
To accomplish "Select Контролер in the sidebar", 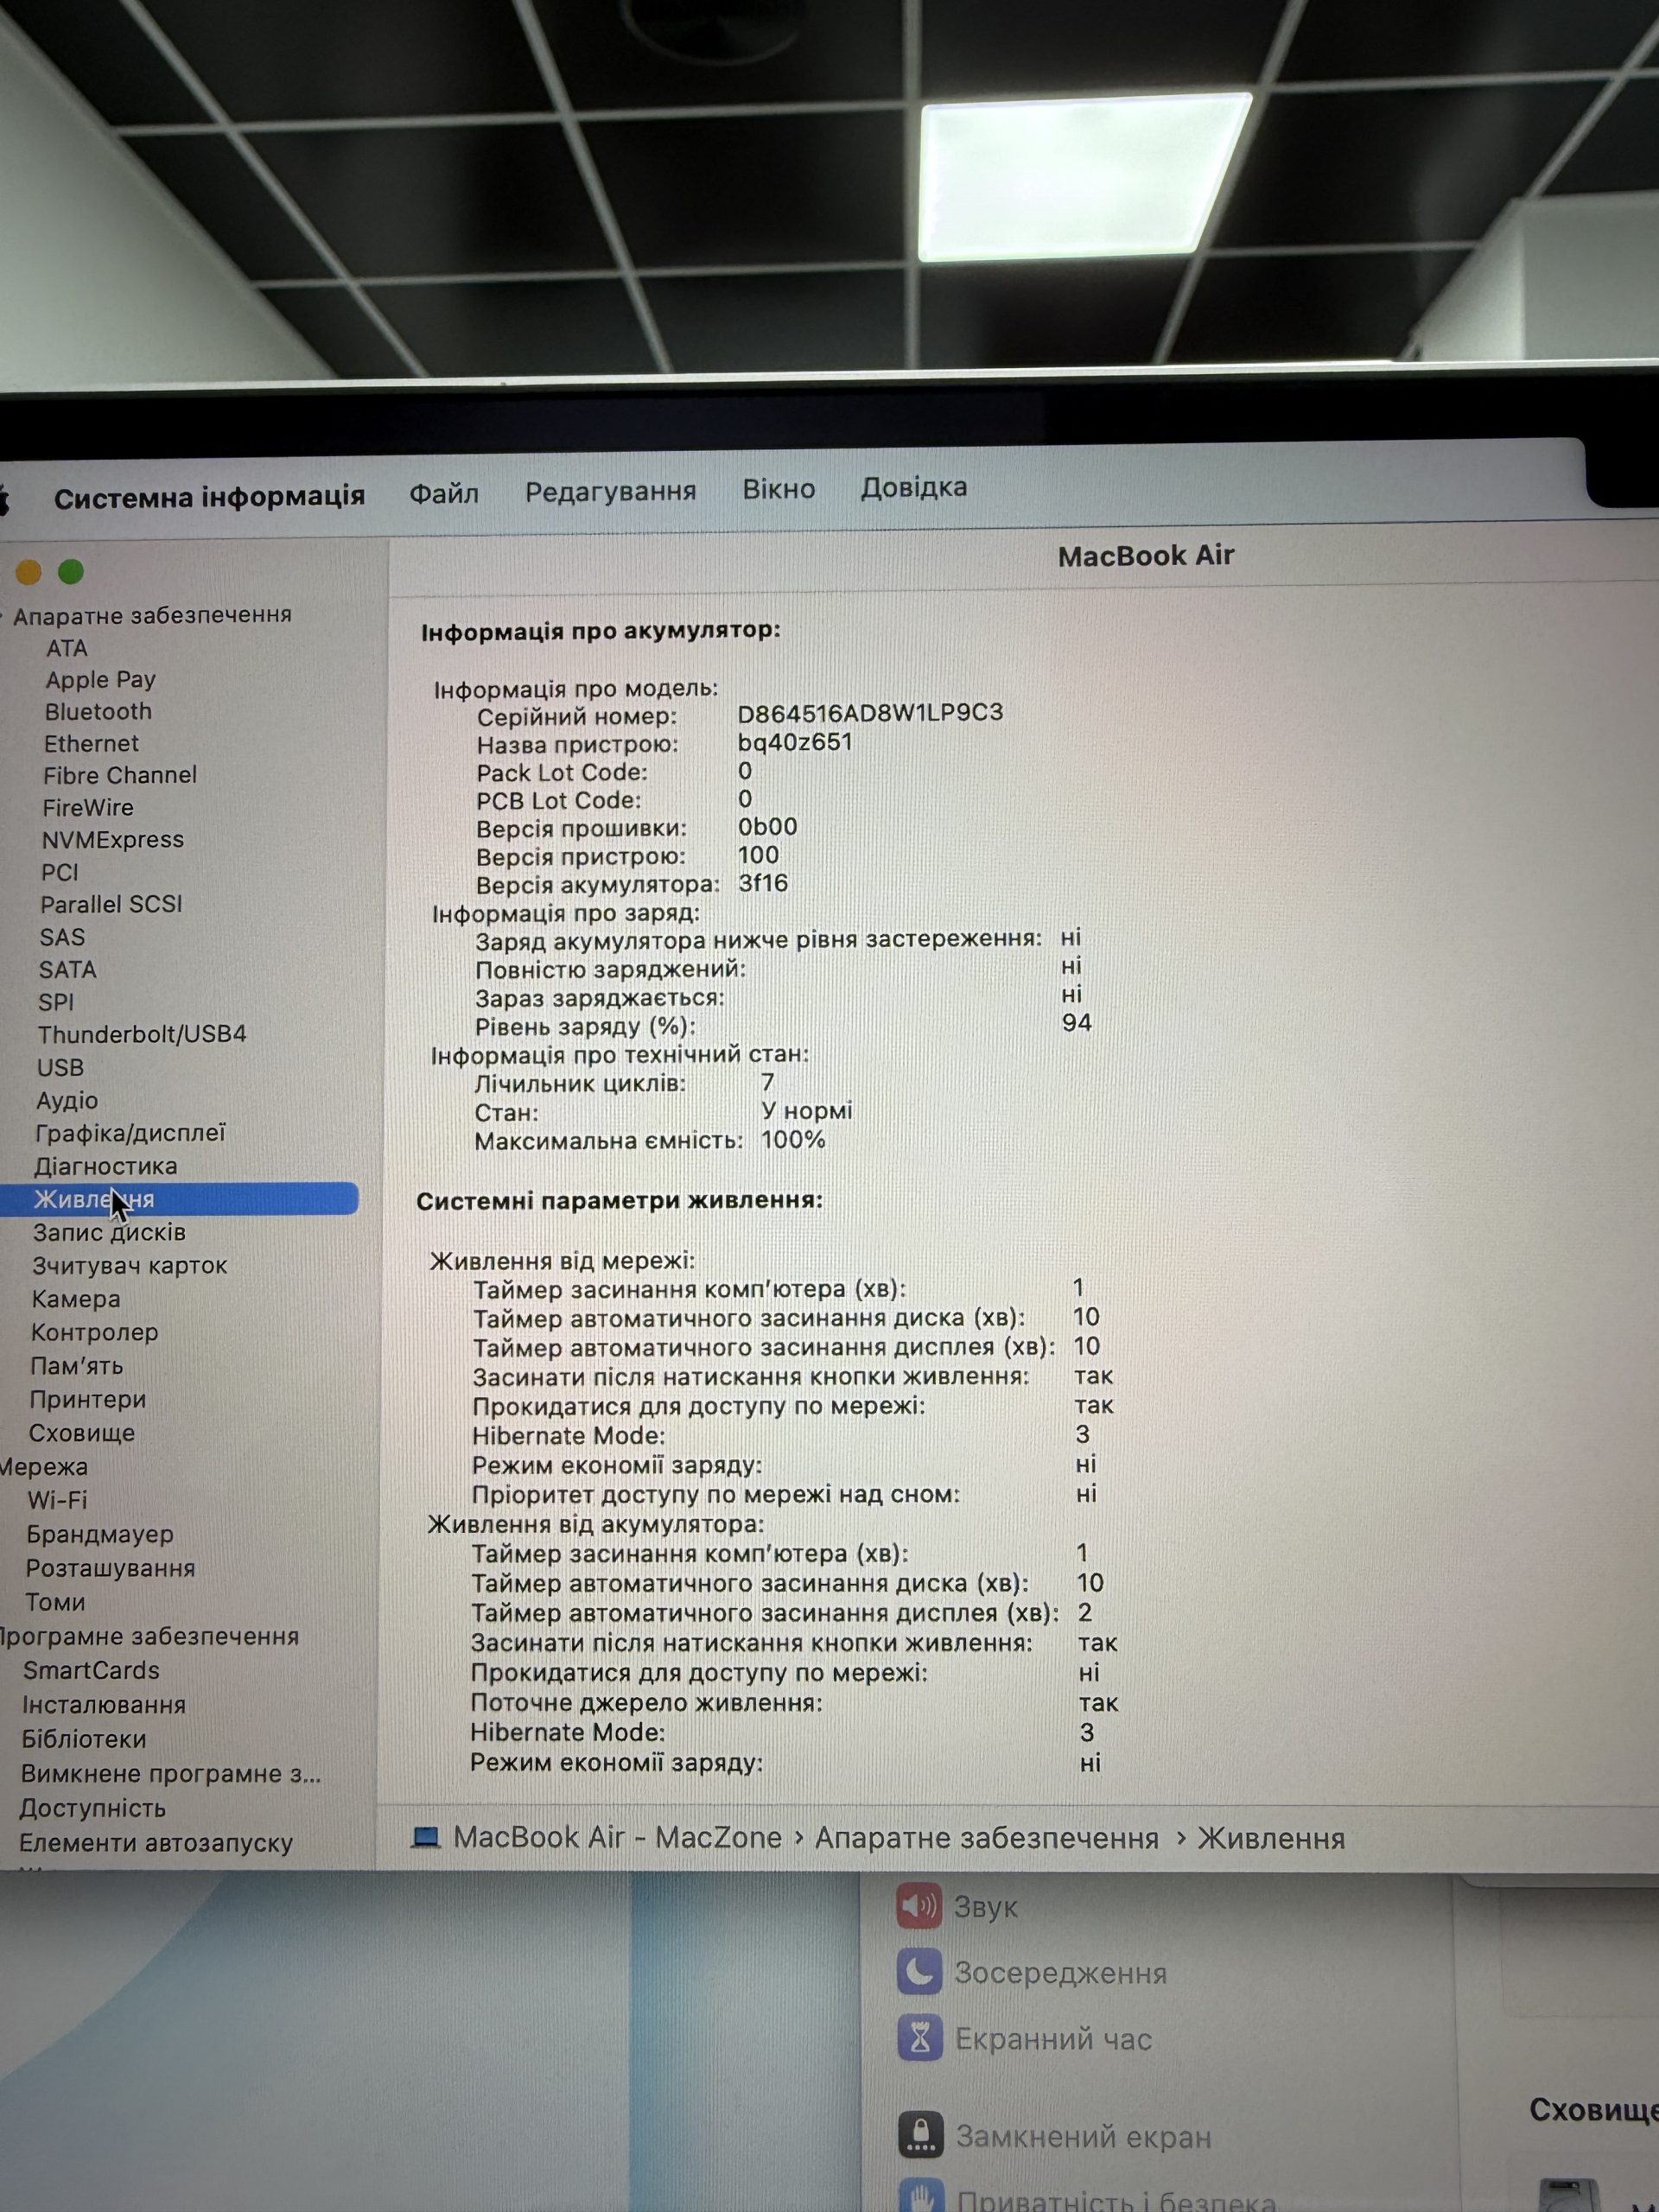I will 94,1332.
